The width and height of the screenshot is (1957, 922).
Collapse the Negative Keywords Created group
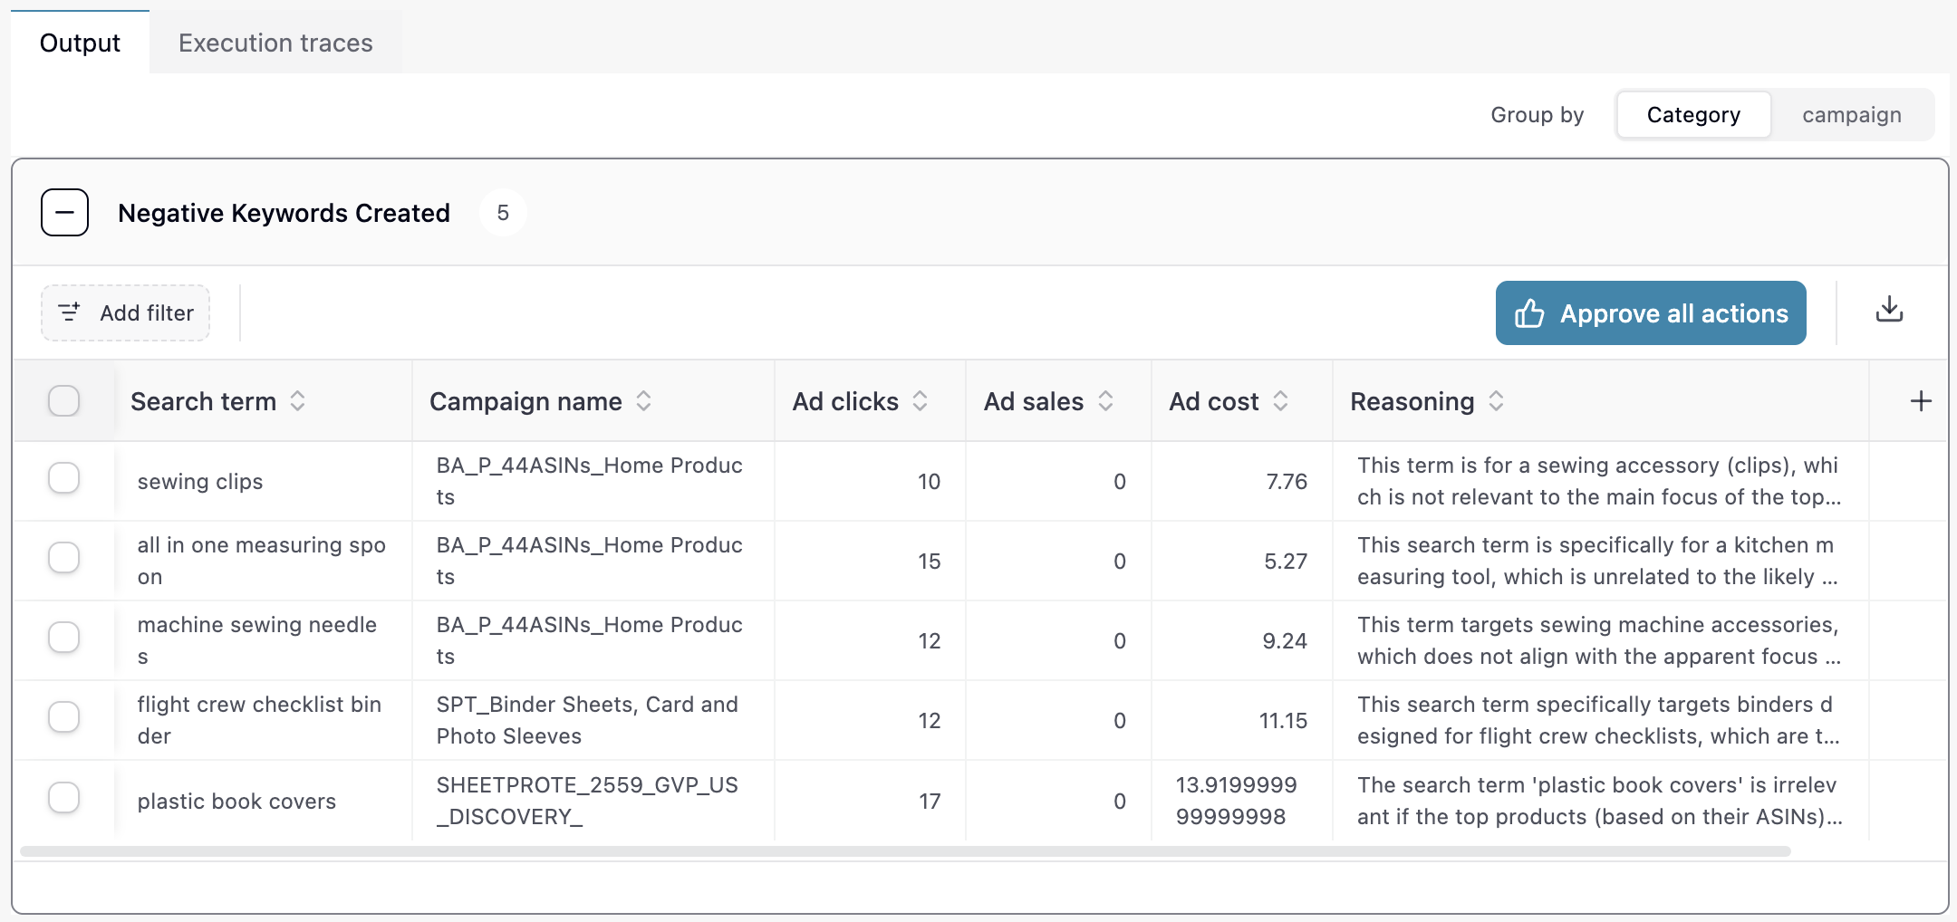click(x=64, y=213)
